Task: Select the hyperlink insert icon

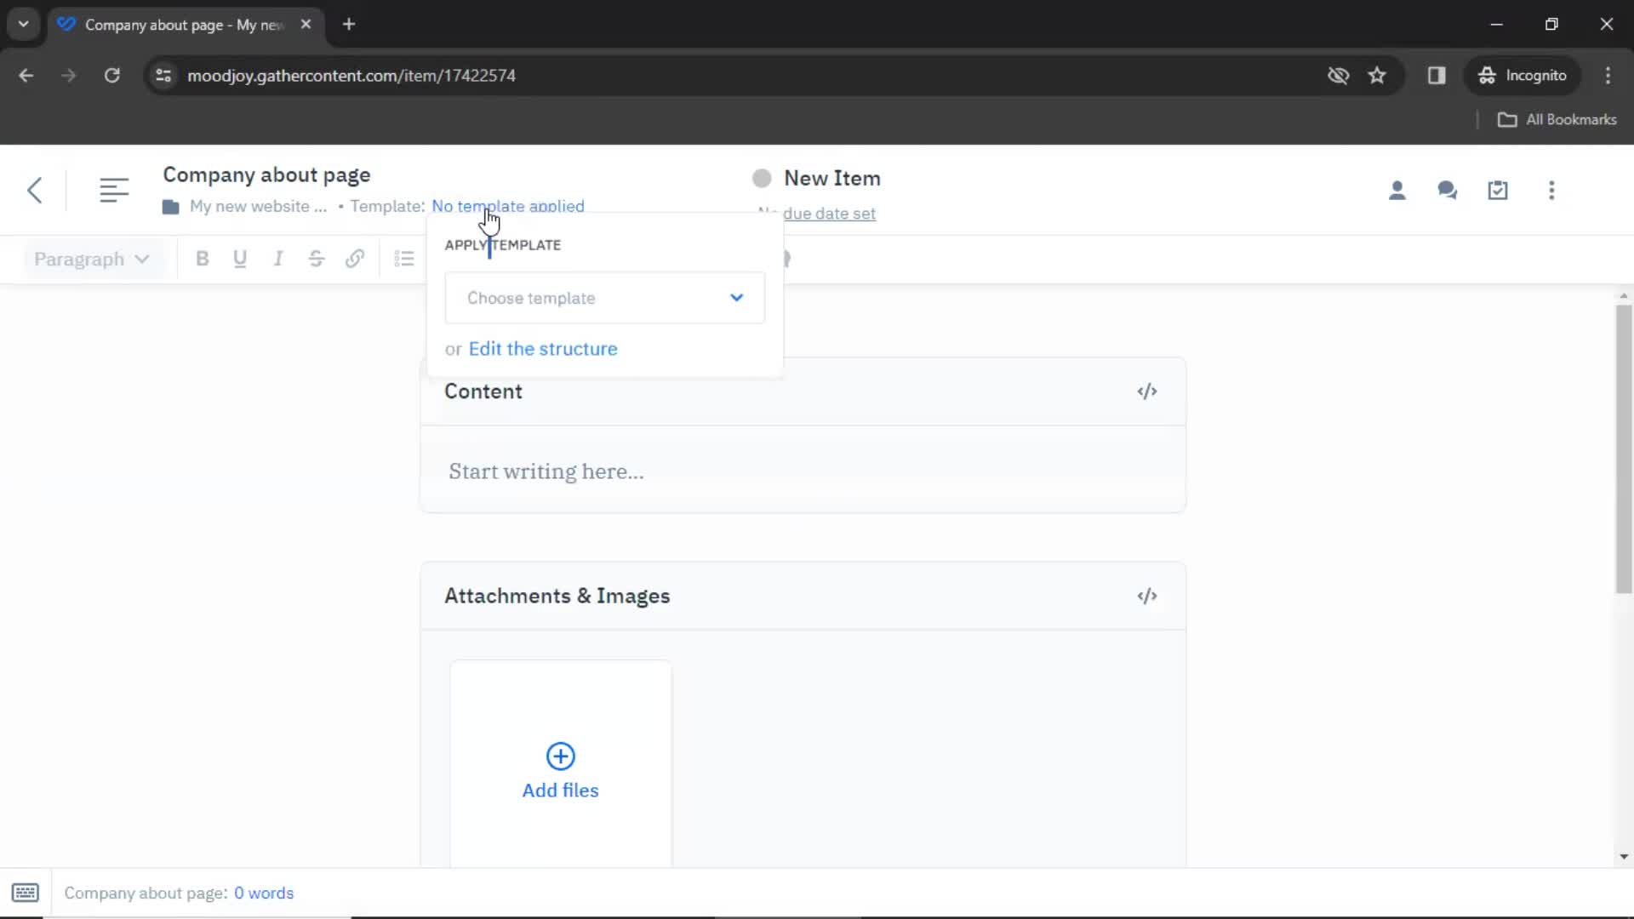Action: pyautogui.click(x=355, y=260)
